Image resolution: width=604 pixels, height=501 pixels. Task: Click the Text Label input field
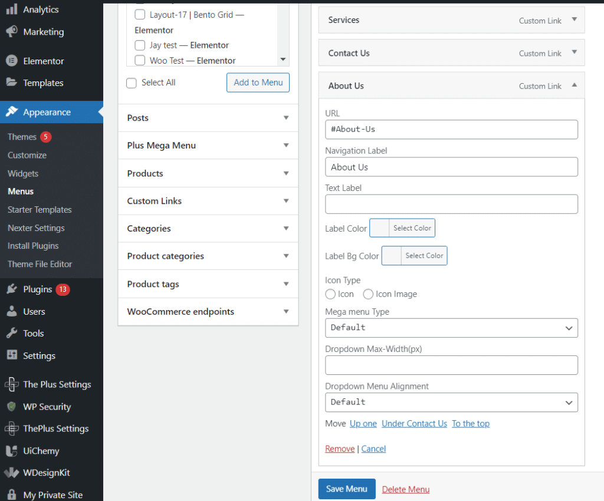(x=451, y=204)
